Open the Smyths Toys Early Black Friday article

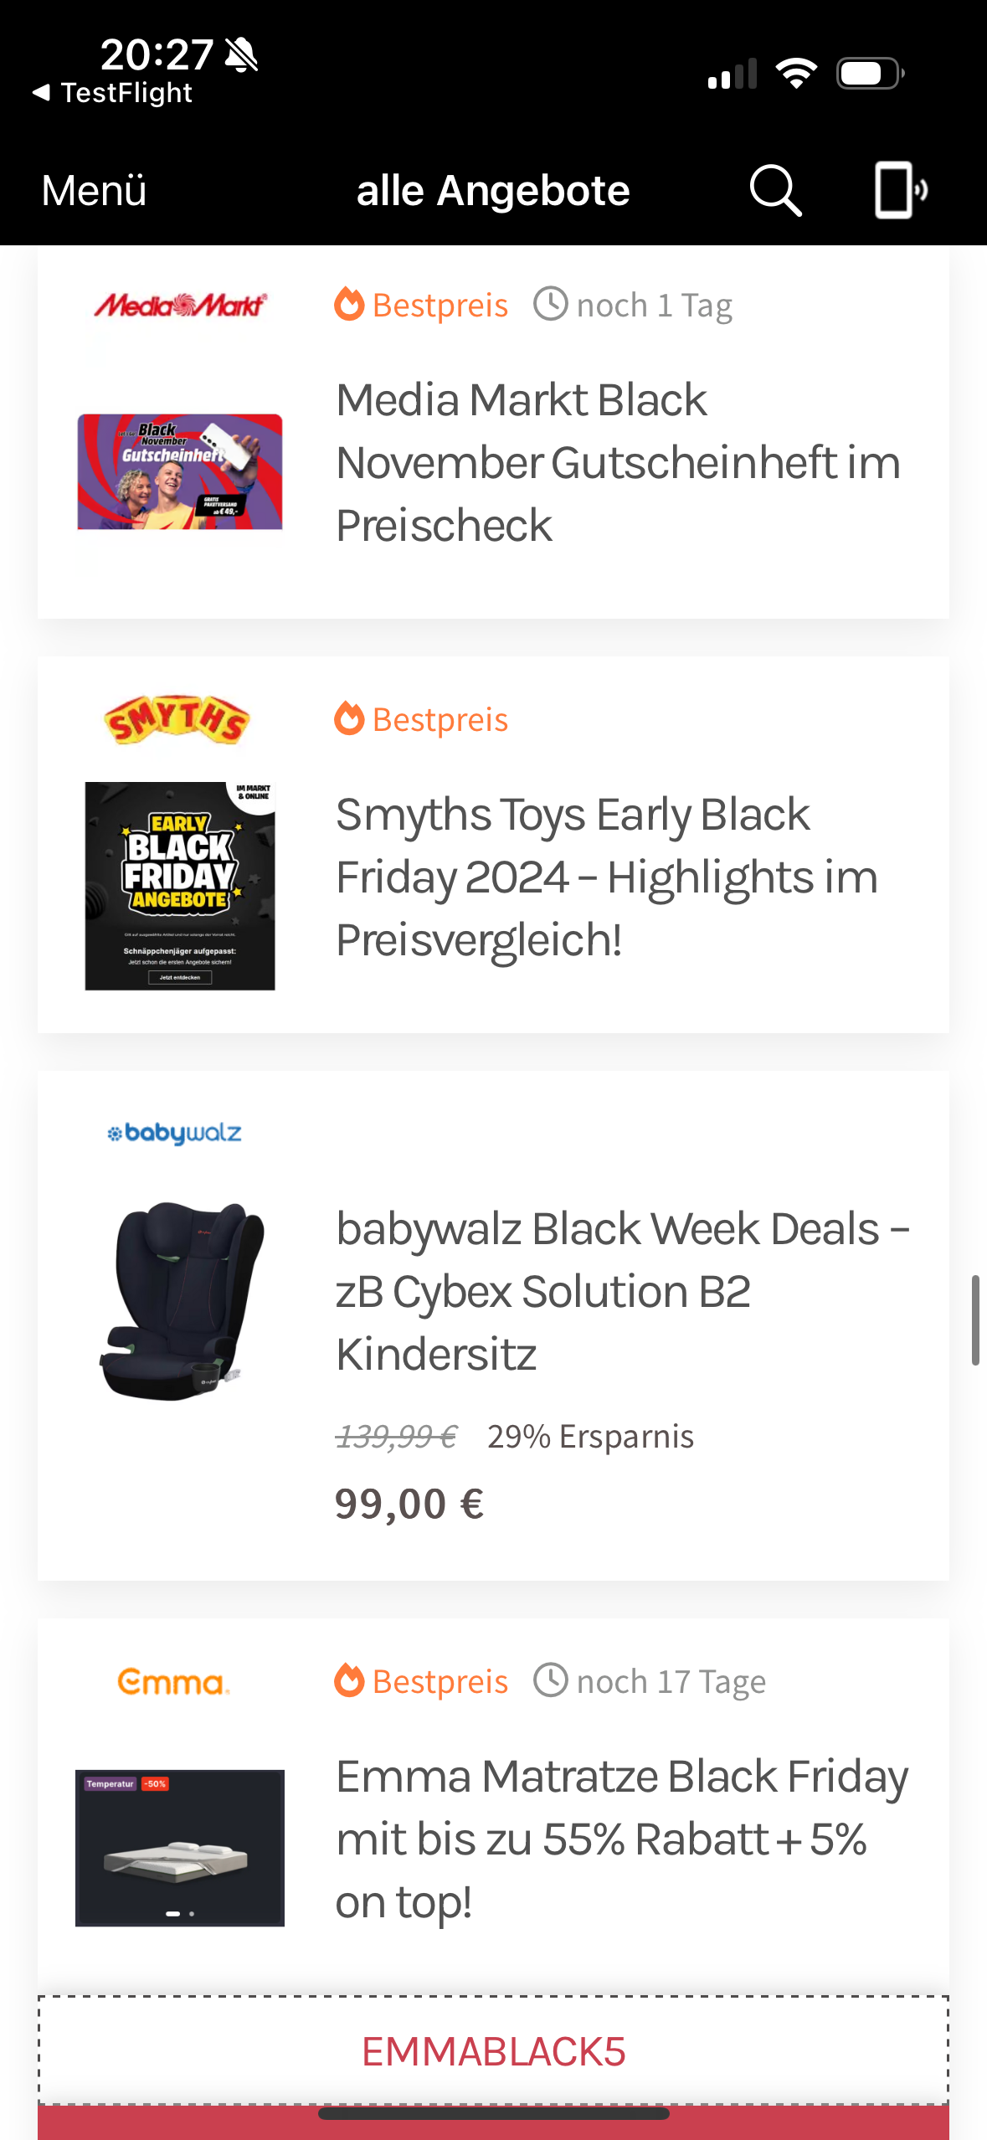coord(605,877)
